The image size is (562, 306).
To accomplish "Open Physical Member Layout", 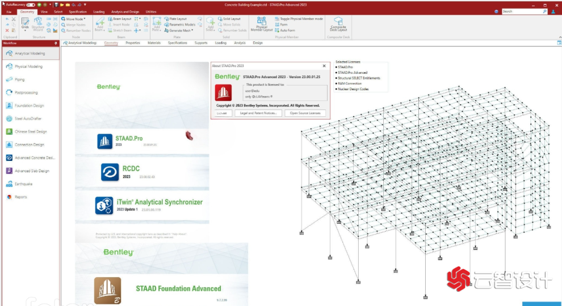I will [262, 24].
